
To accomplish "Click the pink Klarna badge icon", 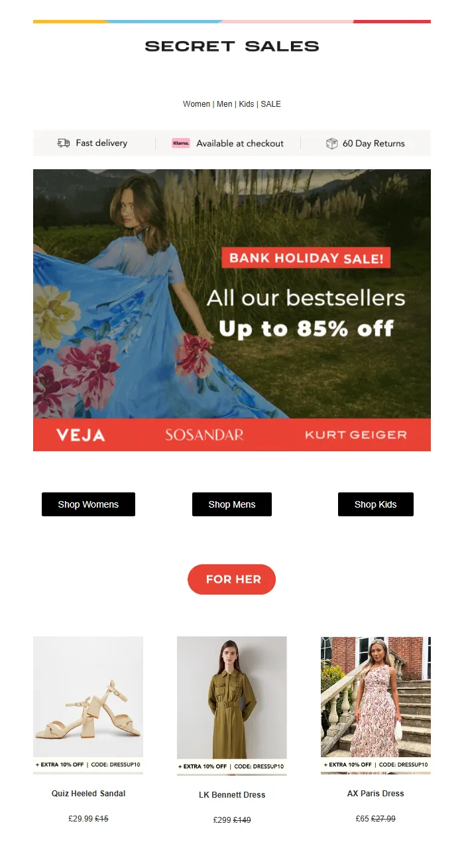I will tap(181, 143).
